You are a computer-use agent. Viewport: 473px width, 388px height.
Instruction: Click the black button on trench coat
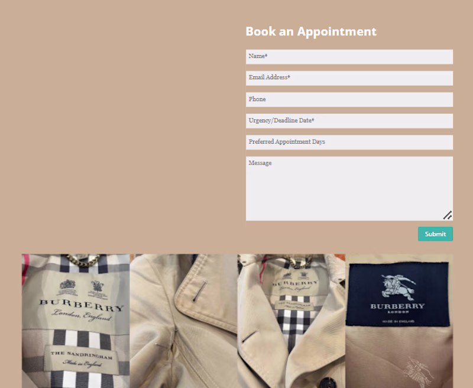[328, 382]
